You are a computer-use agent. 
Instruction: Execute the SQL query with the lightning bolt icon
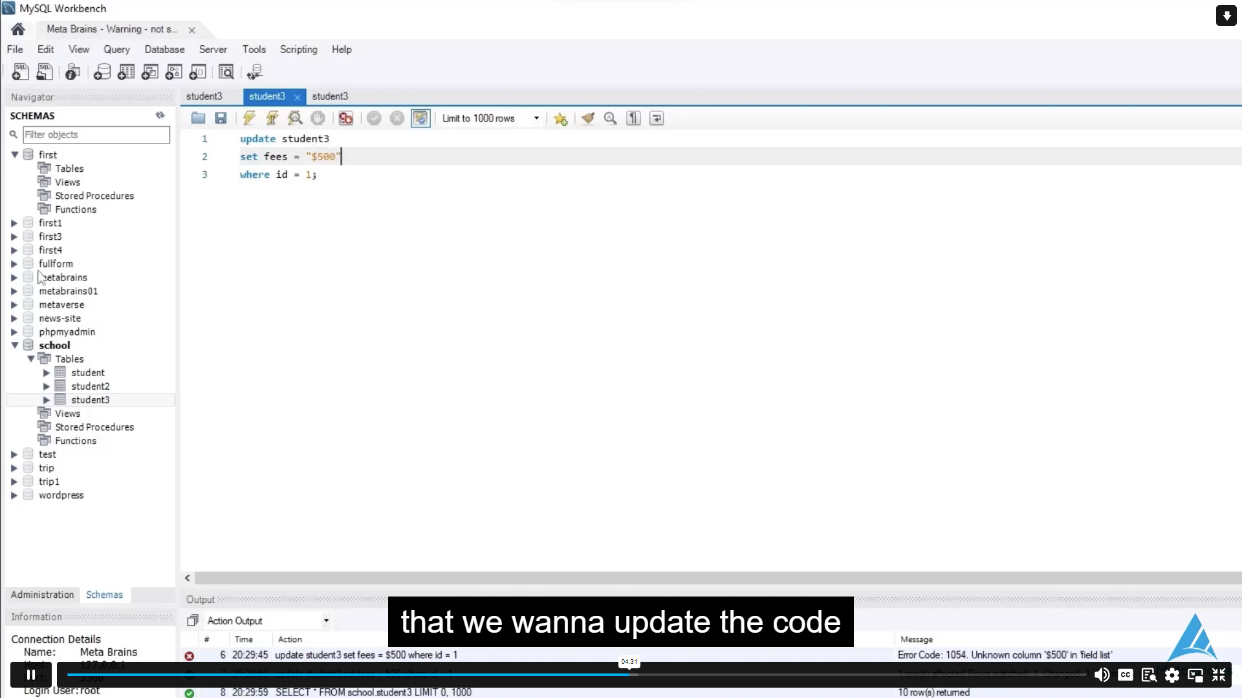pyautogui.click(x=249, y=118)
